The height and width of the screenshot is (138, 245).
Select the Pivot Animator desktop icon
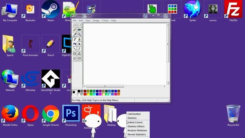(x=30, y=46)
